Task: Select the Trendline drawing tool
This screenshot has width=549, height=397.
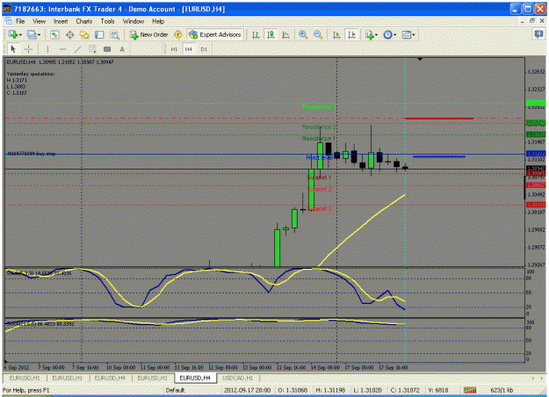Action: (x=77, y=49)
